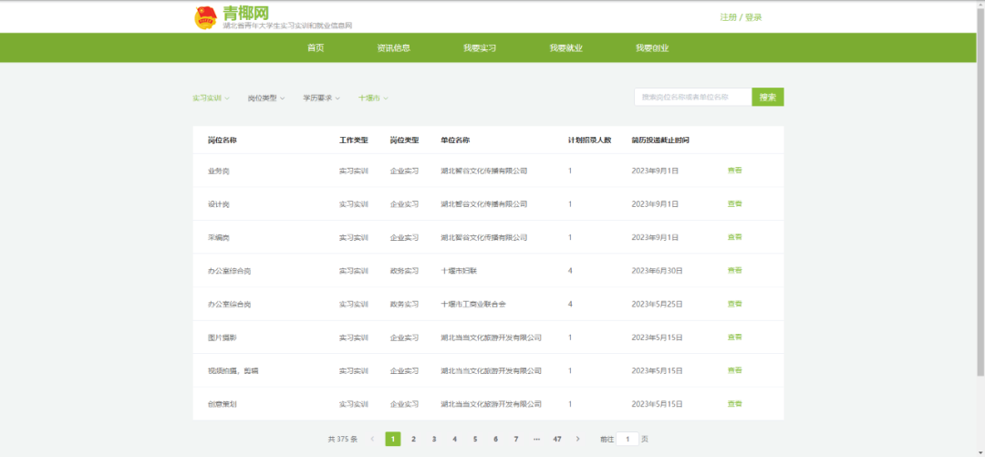Click the go-to page number box

pos(627,439)
